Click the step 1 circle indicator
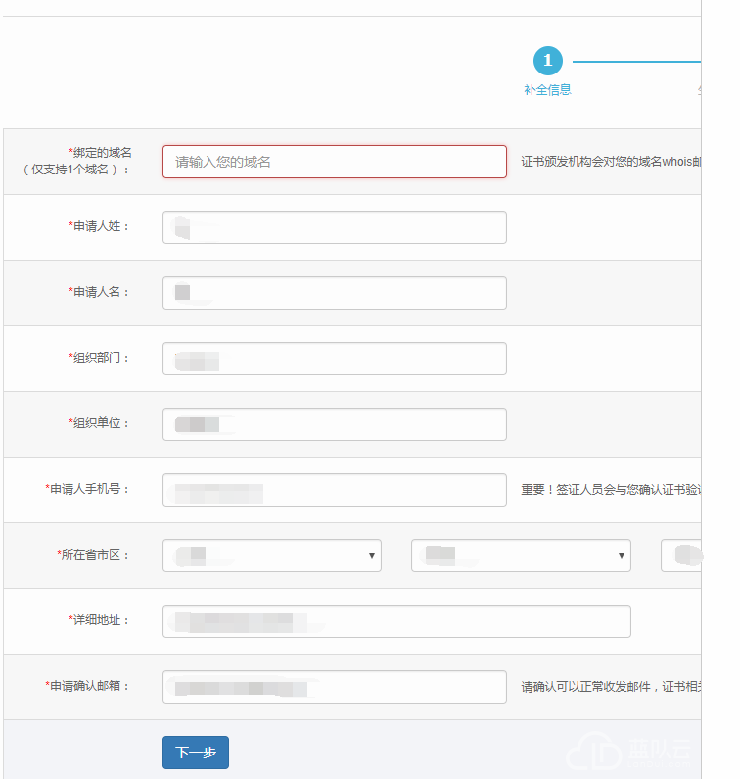 point(547,61)
